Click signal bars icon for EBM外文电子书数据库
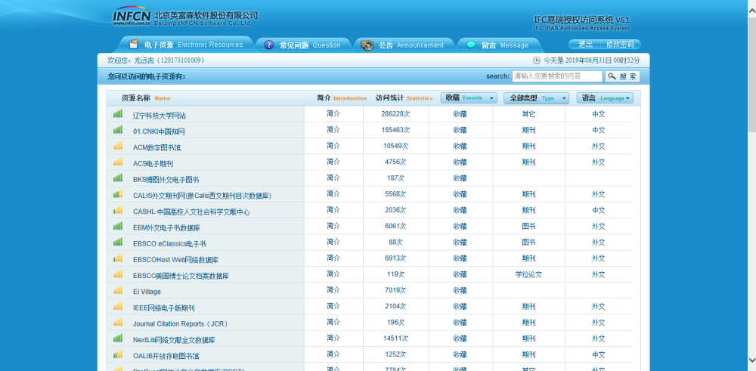The width and height of the screenshot is (756, 371). [x=118, y=226]
